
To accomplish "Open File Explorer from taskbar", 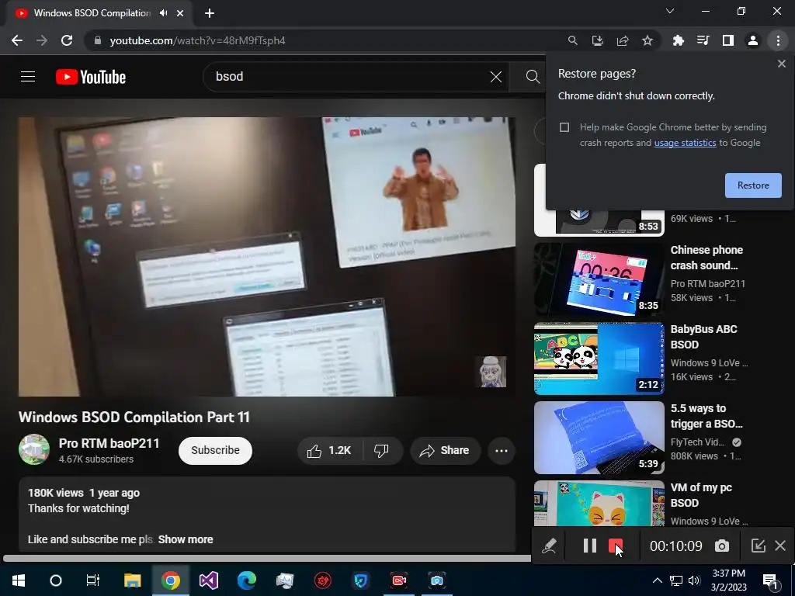I will [x=132, y=580].
